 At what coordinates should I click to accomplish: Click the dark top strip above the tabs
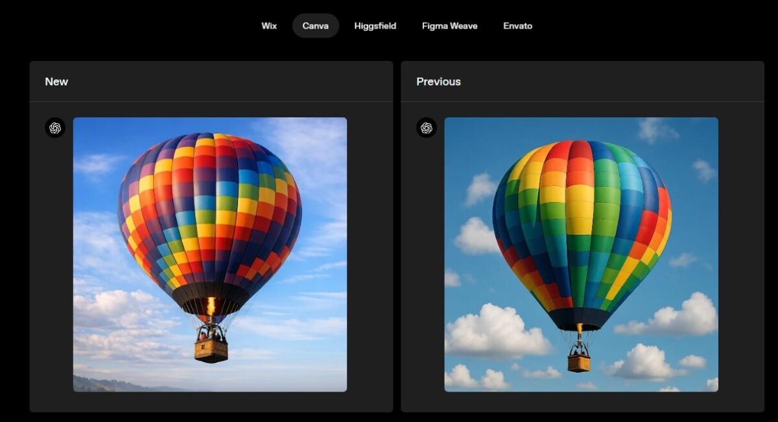(x=389, y=6)
